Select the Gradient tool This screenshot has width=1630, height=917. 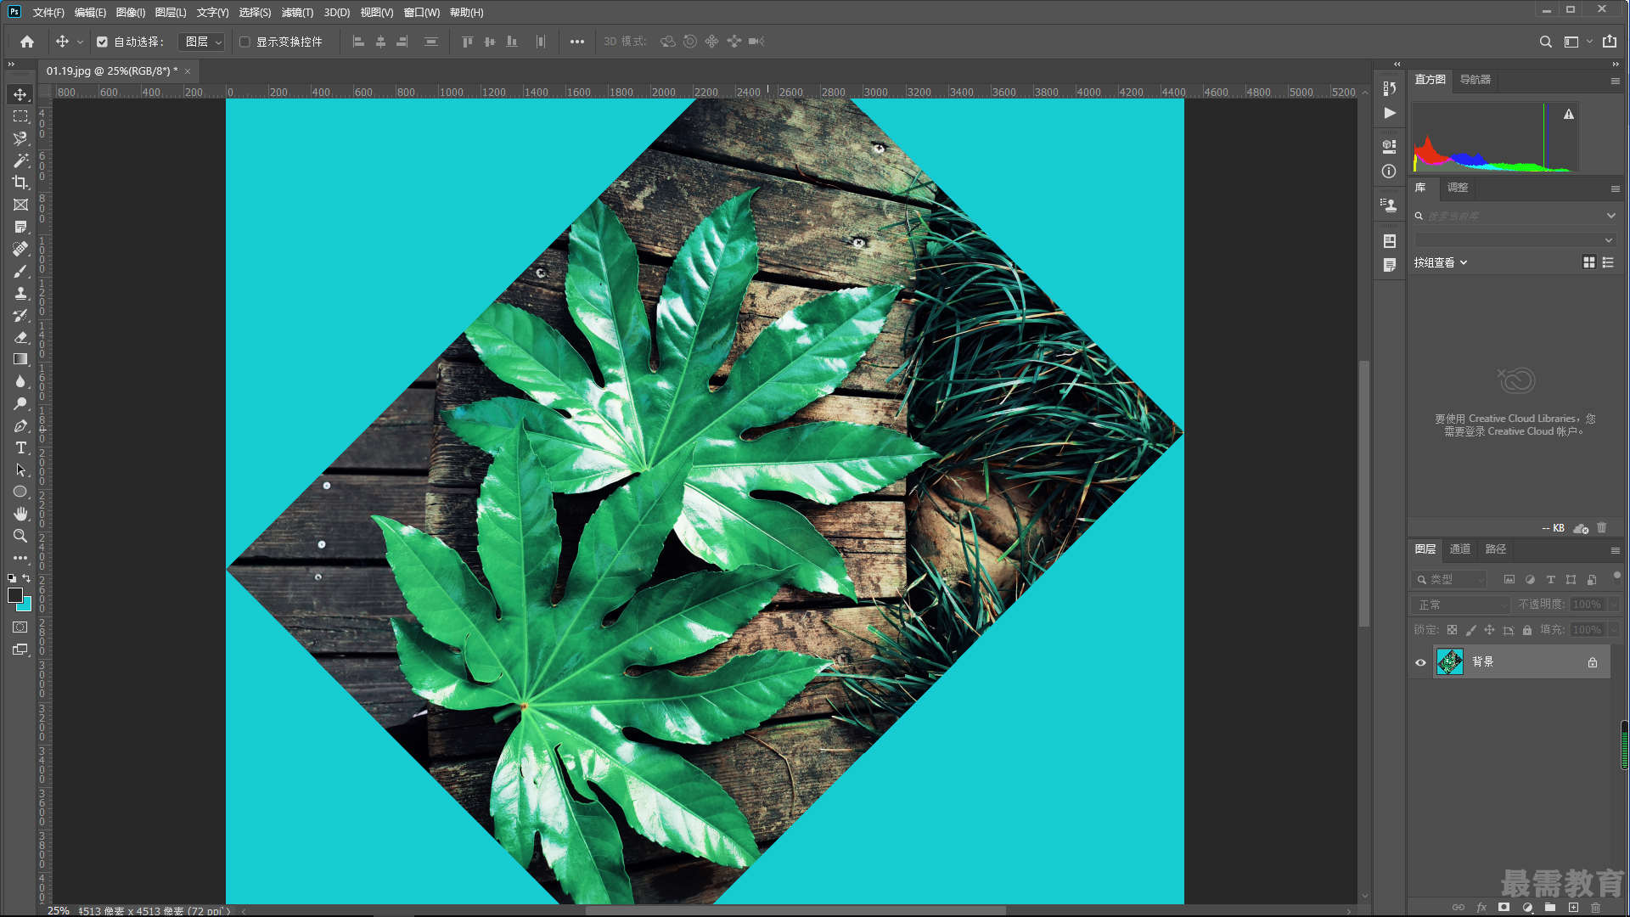(20, 359)
